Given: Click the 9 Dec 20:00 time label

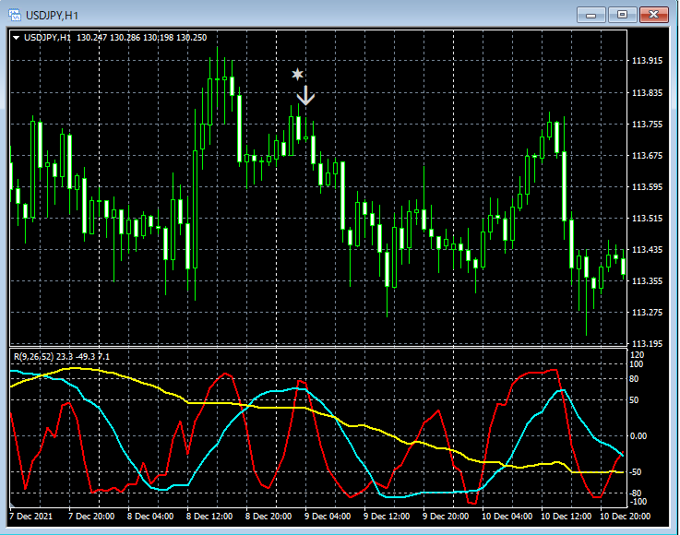Looking at the screenshot, I should 446,517.
